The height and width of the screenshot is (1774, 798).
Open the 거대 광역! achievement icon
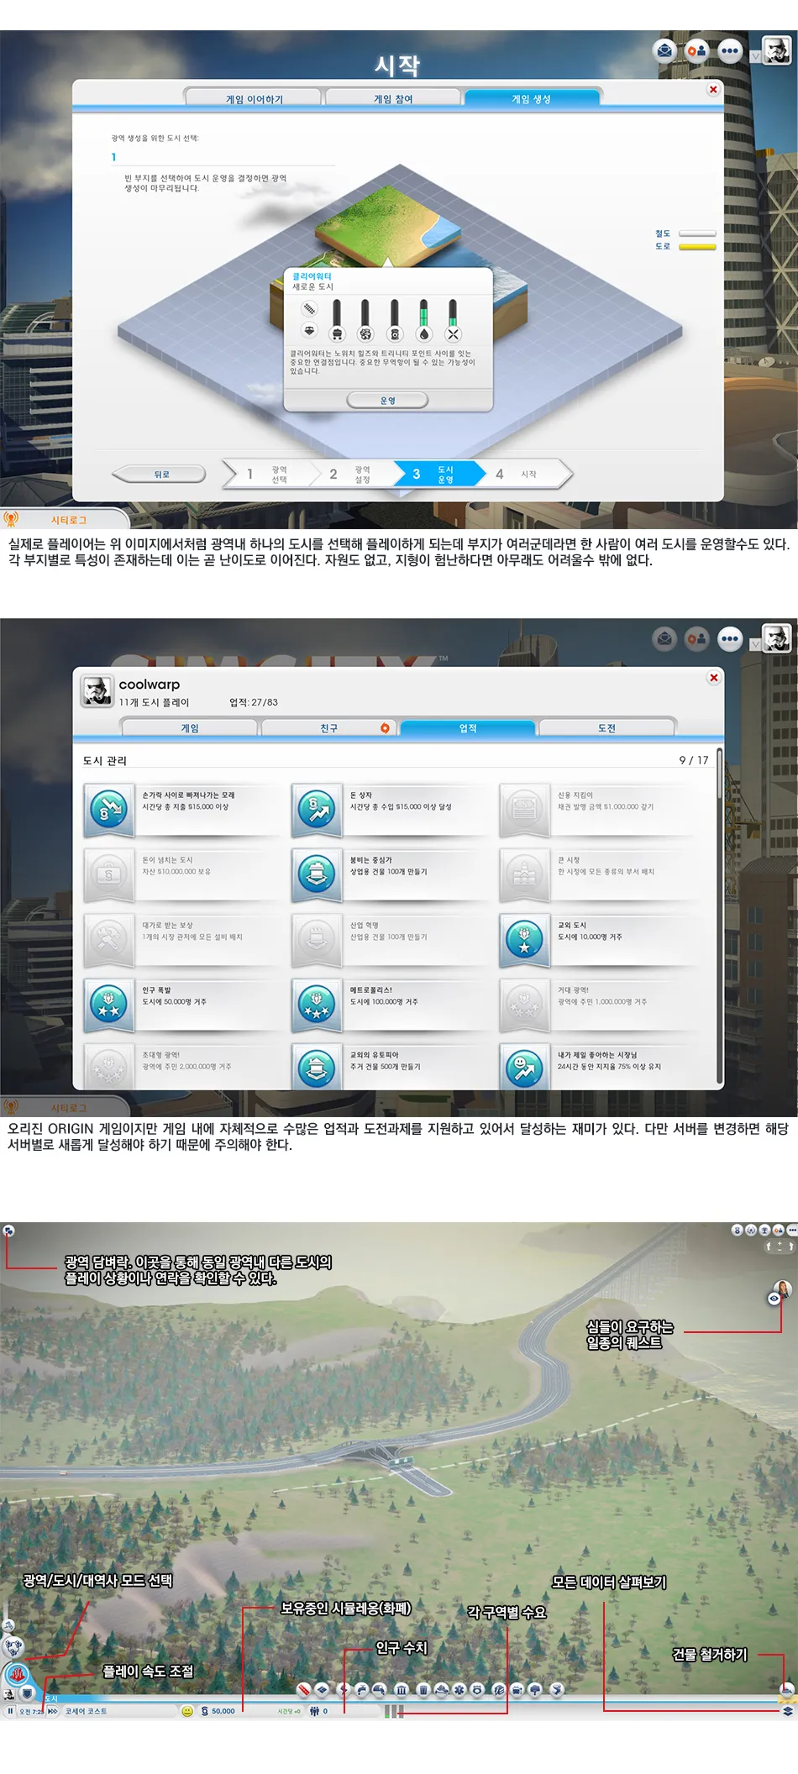point(524,1005)
